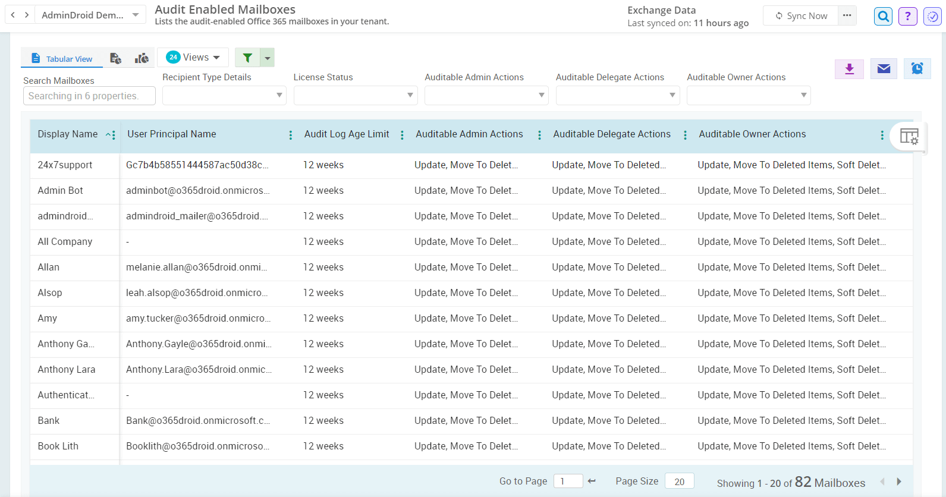Open the document report view icon
This screenshot has height=497, width=946.
(116, 58)
